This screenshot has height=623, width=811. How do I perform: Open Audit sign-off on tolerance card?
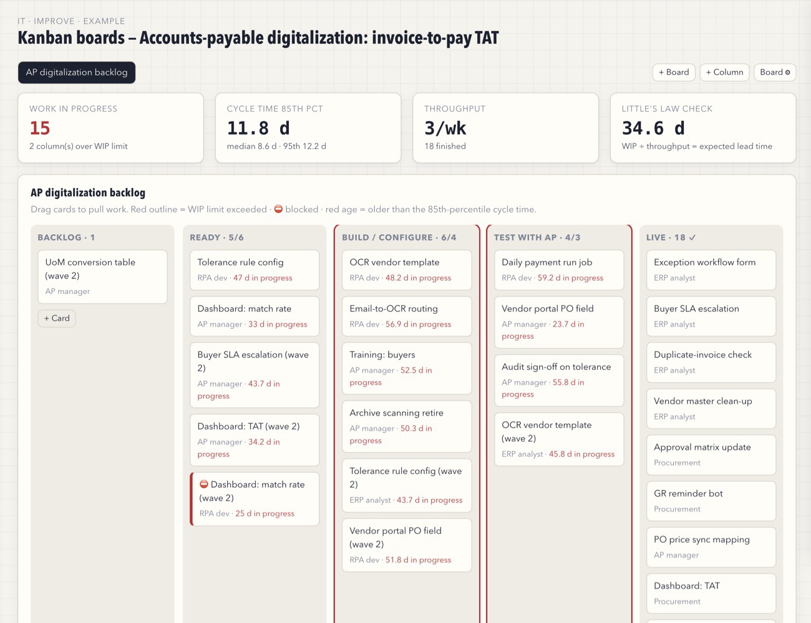[x=559, y=380]
